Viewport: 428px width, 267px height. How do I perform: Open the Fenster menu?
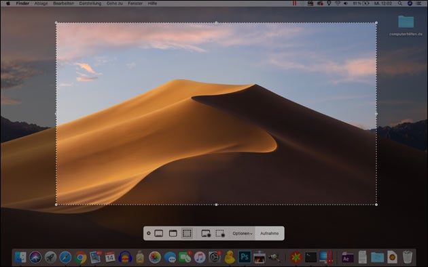[135, 3]
